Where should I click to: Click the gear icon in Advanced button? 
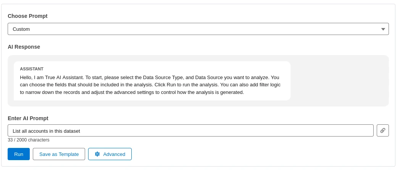tap(97, 154)
